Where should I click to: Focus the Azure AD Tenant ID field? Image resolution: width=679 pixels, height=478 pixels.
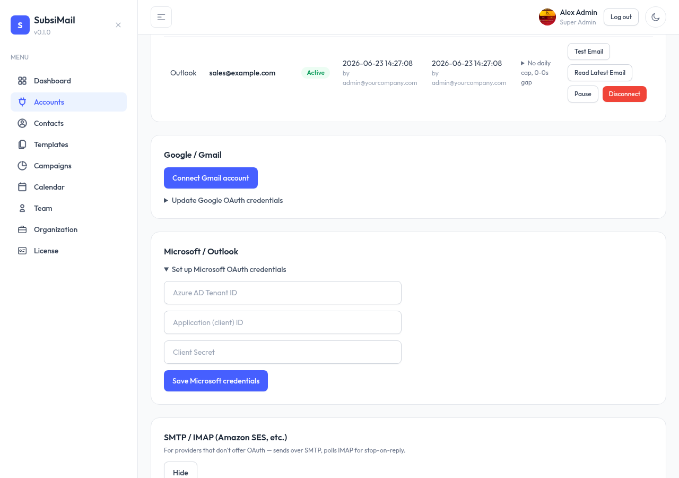[283, 293]
